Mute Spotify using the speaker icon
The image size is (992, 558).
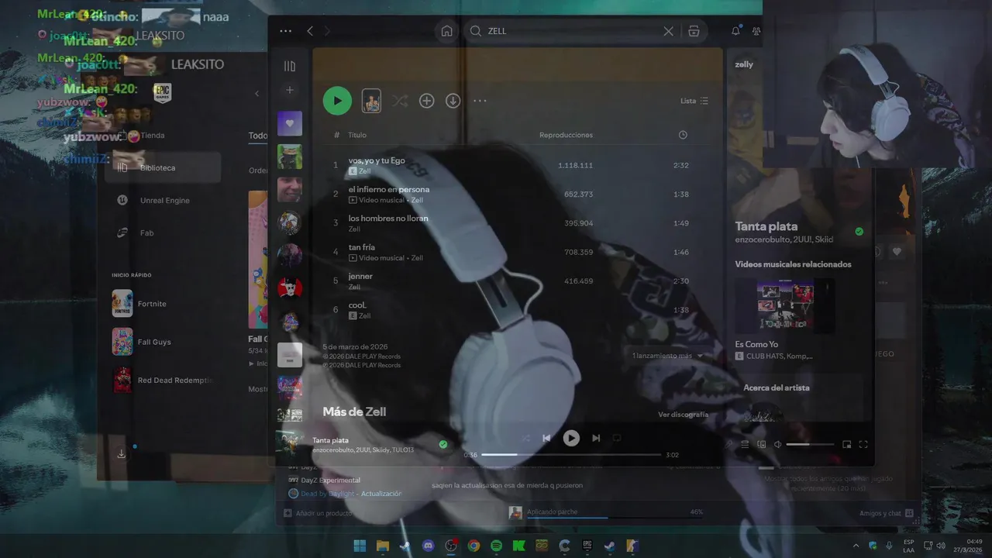tap(777, 444)
